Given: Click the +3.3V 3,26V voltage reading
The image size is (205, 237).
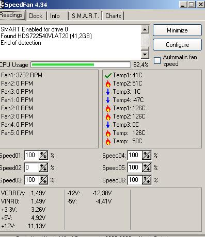Looking at the screenshot, I should click(x=23, y=210).
